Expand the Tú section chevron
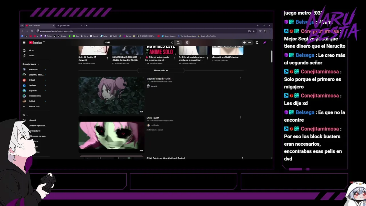Viewport: 366px width, 206px height. click(27, 115)
